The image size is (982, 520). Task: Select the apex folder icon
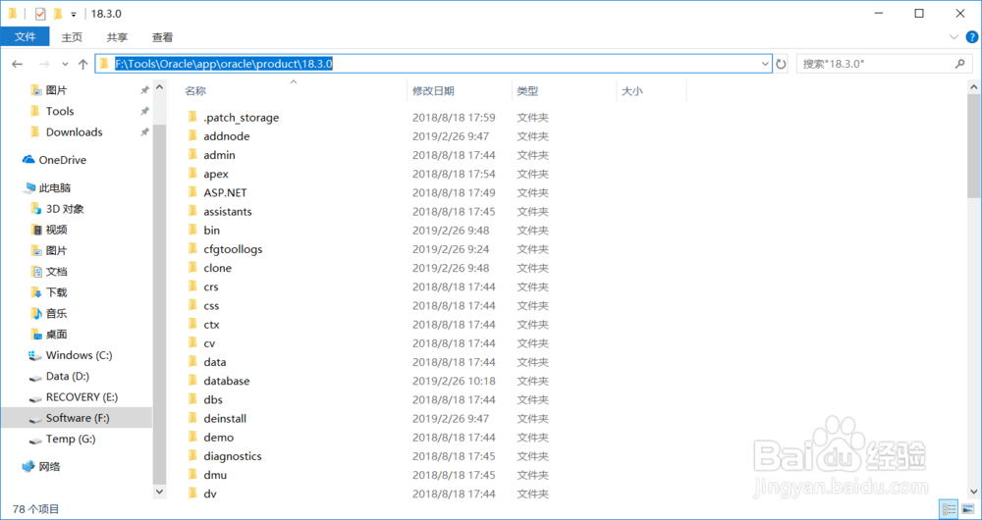pos(192,174)
